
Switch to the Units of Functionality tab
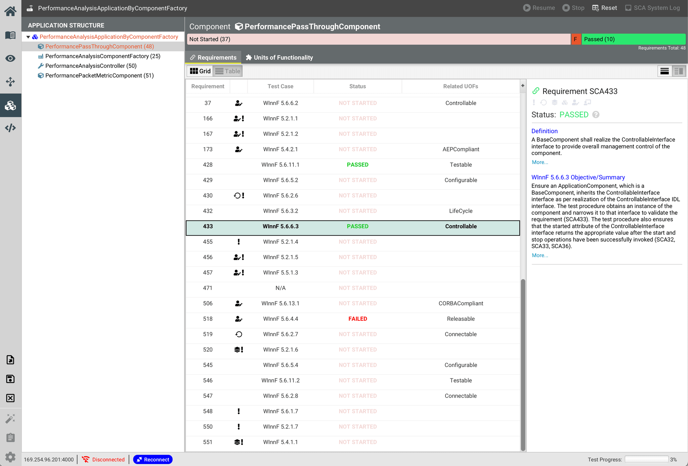[x=279, y=57]
